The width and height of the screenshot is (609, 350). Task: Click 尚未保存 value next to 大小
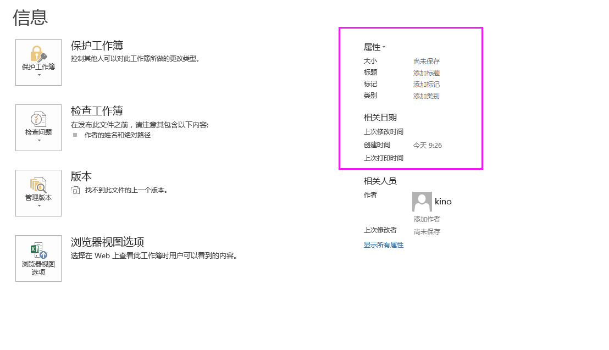pyautogui.click(x=427, y=62)
